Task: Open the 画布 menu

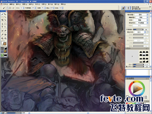Action: click(18, 4)
